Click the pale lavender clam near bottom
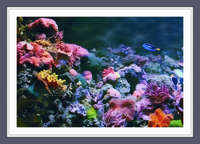The width and height of the screenshot is (200, 144). pyautogui.click(x=78, y=109)
